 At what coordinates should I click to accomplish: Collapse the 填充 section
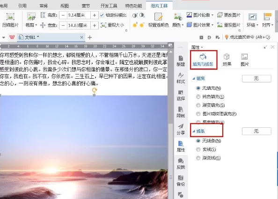tap(194, 78)
